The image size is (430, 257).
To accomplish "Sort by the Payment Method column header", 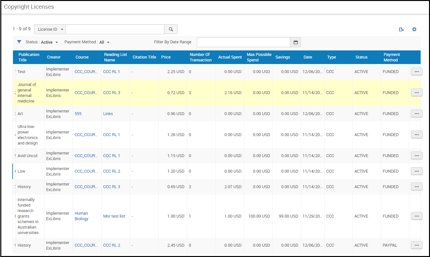I will [x=392, y=57].
